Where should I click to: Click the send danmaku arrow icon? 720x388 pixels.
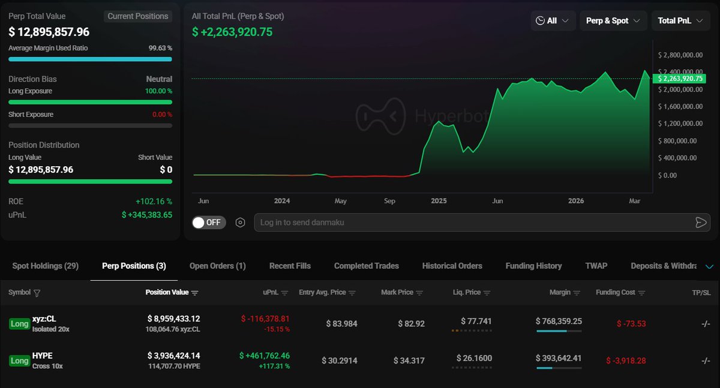click(700, 222)
